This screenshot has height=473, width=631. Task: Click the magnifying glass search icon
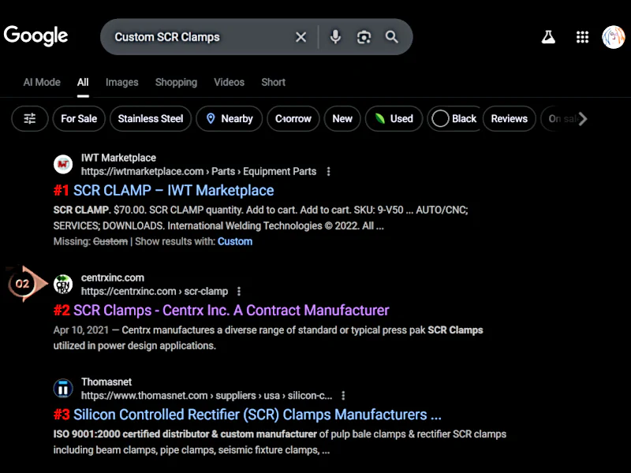[x=392, y=37]
